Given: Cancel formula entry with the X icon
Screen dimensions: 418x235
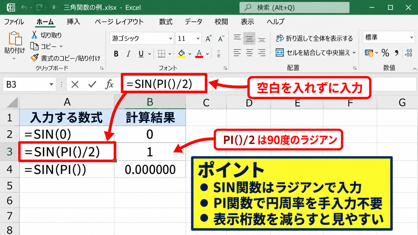Looking at the screenshot, I should tap(75, 84).
